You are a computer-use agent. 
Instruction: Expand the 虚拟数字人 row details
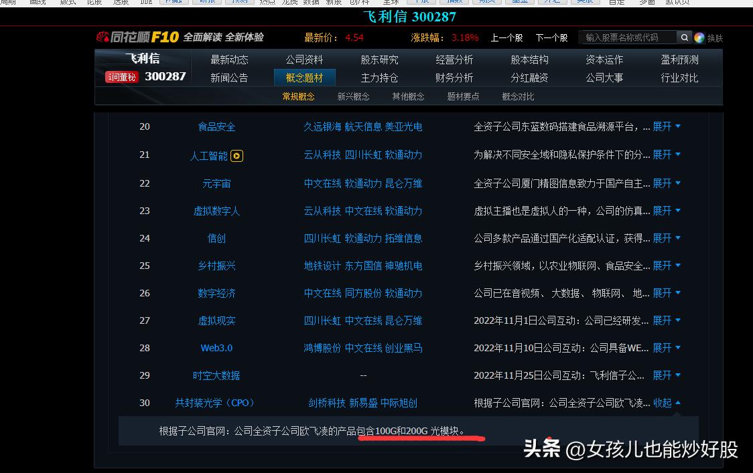point(667,211)
